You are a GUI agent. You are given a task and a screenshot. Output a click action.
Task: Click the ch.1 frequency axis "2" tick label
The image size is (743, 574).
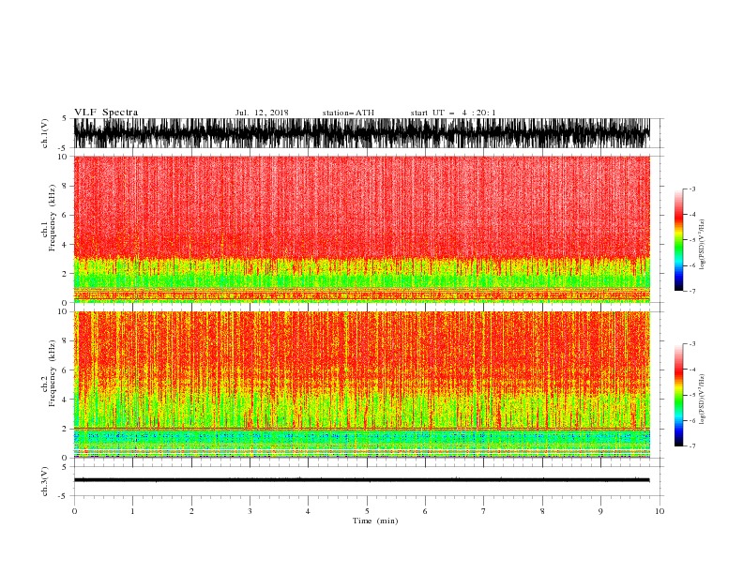65,274
